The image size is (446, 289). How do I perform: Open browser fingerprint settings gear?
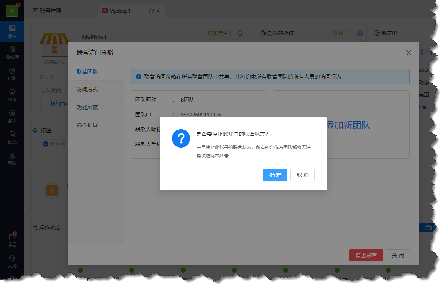click(x=360, y=33)
